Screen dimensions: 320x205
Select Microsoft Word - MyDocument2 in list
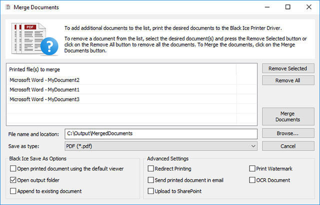(x=131, y=80)
